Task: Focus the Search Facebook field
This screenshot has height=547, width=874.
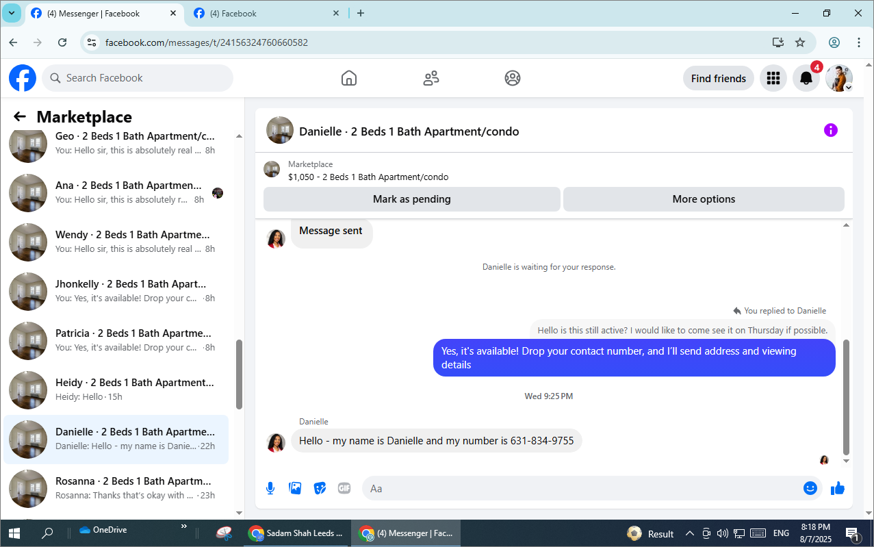Action: [x=138, y=78]
